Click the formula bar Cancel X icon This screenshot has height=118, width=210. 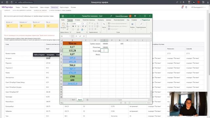pyautogui.click(x=76, y=36)
